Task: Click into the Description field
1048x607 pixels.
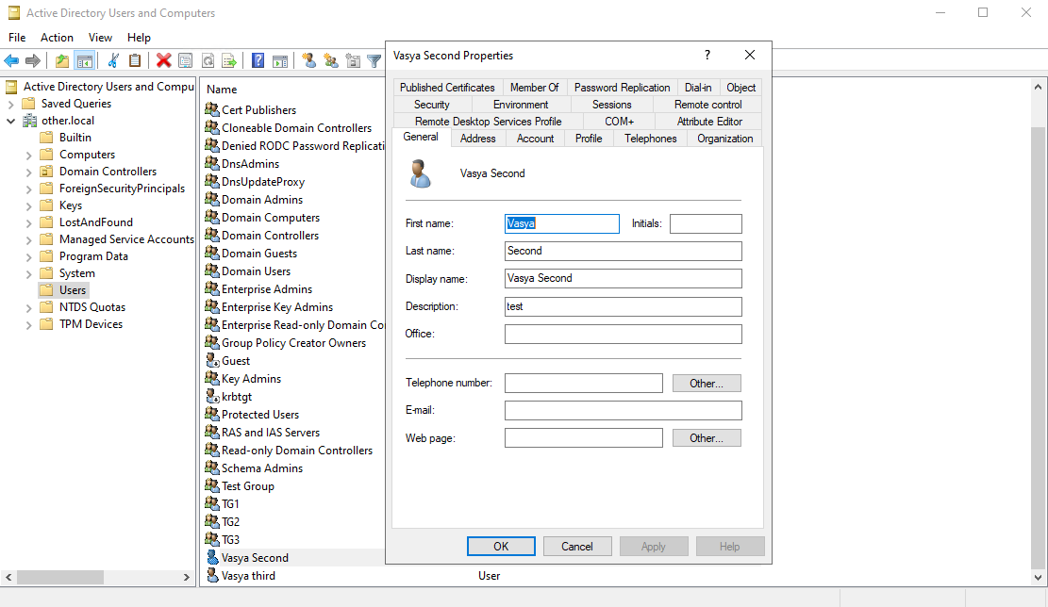Action: pyautogui.click(x=623, y=306)
